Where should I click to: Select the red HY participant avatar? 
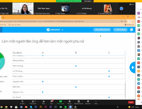139,22
